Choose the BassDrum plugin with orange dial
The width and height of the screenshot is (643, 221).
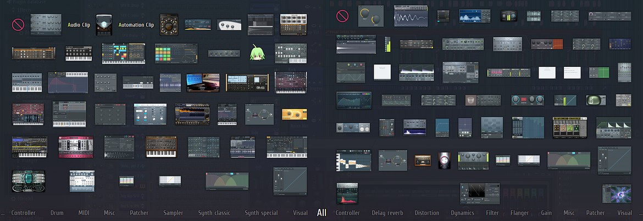(169, 25)
